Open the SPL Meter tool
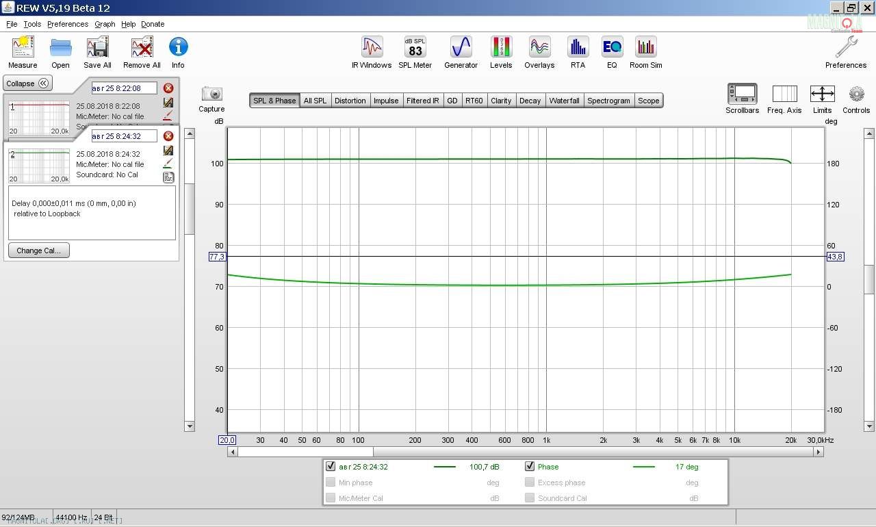The height and width of the screenshot is (527, 876). [415, 47]
